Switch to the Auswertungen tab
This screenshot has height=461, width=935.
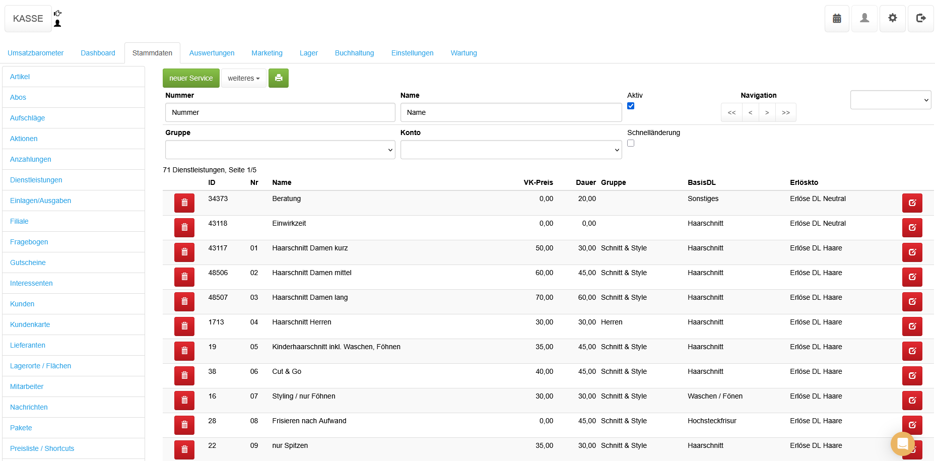click(x=212, y=53)
